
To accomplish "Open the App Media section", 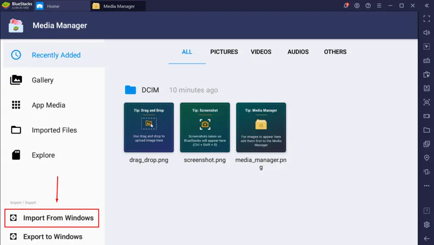I will coord(54,105).
